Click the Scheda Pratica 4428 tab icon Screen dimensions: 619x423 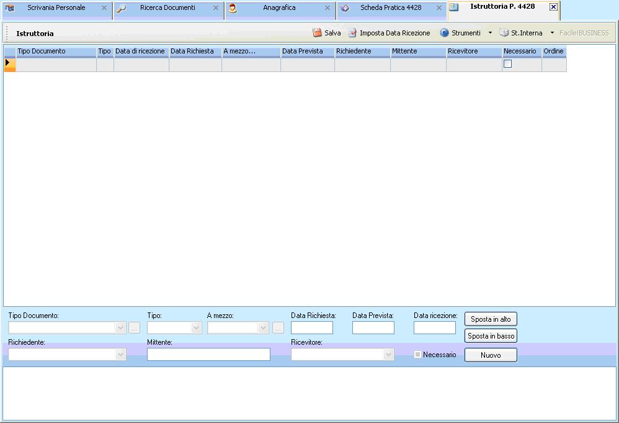(345, 8)
